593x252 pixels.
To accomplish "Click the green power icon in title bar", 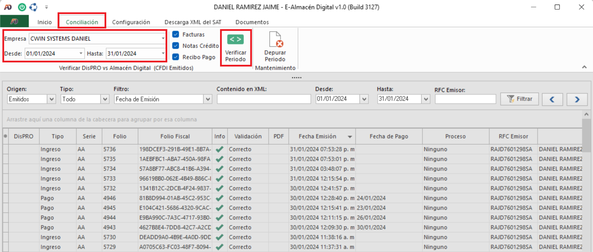I will [x=22, y=7].
